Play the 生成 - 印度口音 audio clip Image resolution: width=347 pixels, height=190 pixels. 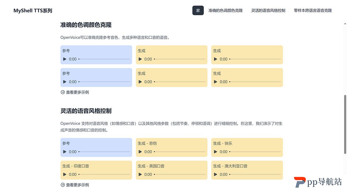point(65,174)
